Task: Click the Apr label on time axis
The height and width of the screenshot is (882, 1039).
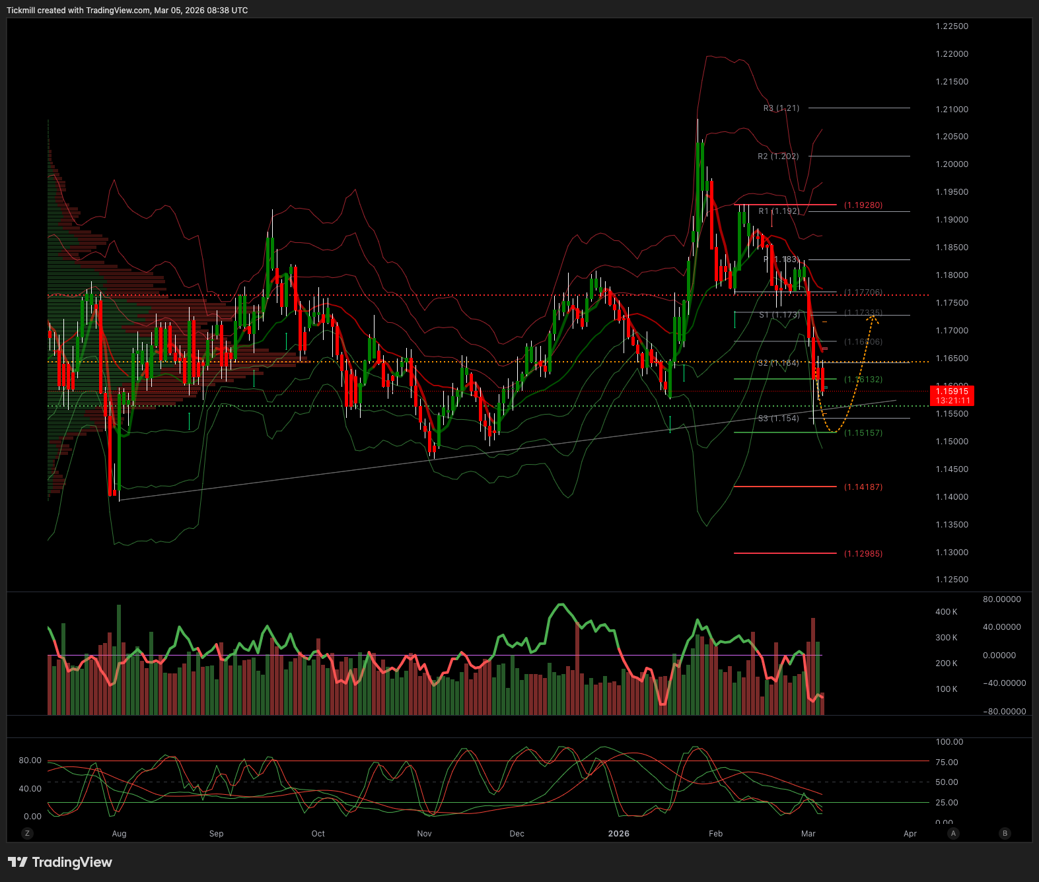Action: point(910,834)
